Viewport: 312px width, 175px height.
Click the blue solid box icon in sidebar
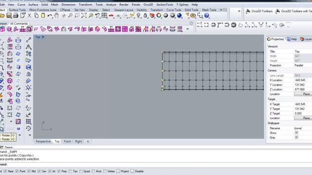[28, 67]
